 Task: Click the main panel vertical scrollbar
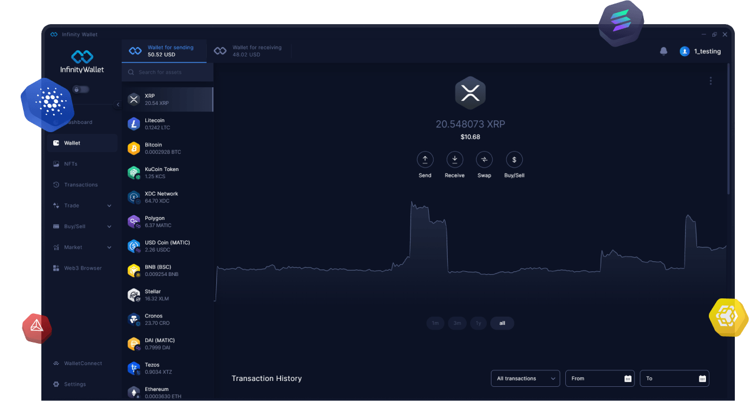728,130
